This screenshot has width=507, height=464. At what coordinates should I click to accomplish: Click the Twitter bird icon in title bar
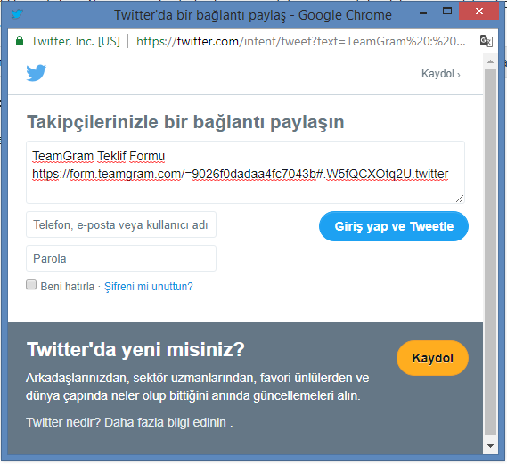point(17,14)
